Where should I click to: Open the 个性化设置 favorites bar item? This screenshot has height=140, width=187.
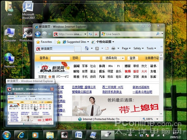tap(103, 42)
